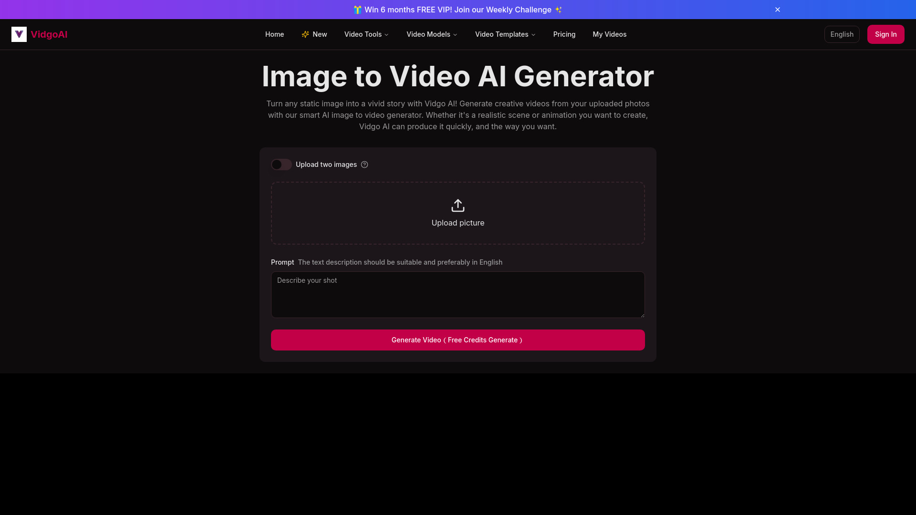Select the Pricing menu item
Image resolution: width=916 pixels, height=515 pixels.
(x=564, y=34)
